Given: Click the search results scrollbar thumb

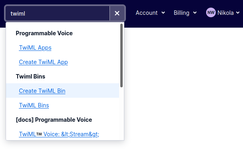Looking at the screenshot, I should pyautogui.click(x=121, y=55).
